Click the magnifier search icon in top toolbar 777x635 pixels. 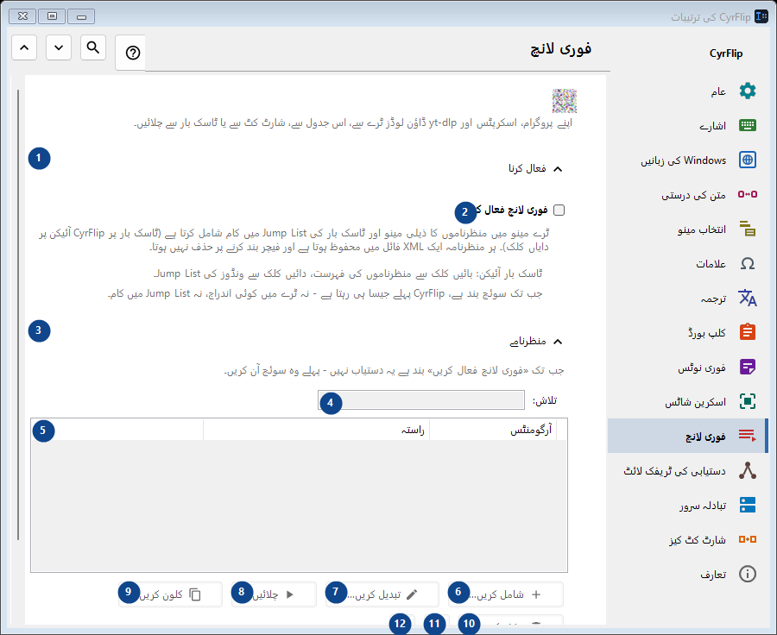click(x=93, y=47)
